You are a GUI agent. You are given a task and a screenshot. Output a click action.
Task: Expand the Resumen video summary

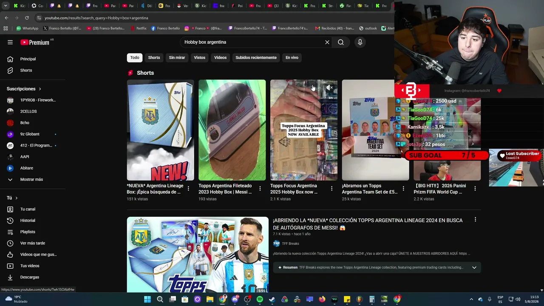(474, 267)
